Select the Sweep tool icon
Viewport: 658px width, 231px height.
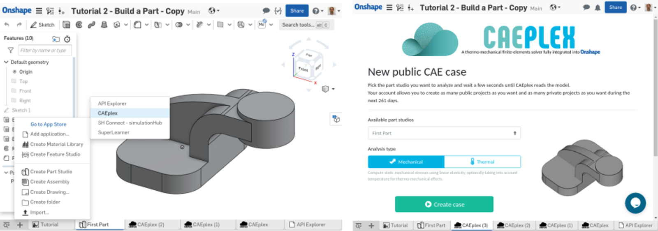point(91,25)
